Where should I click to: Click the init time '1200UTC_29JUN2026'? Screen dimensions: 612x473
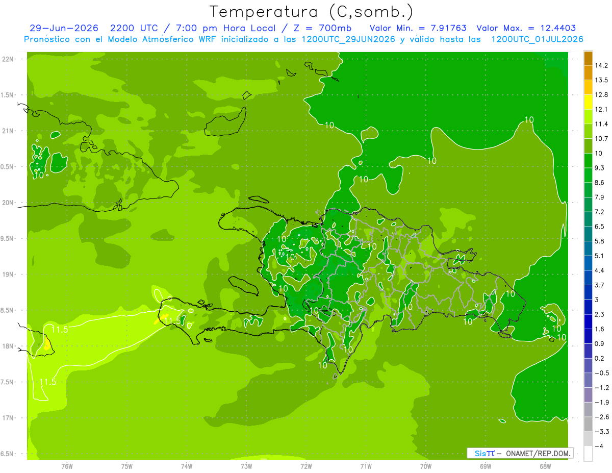point(349,39)
